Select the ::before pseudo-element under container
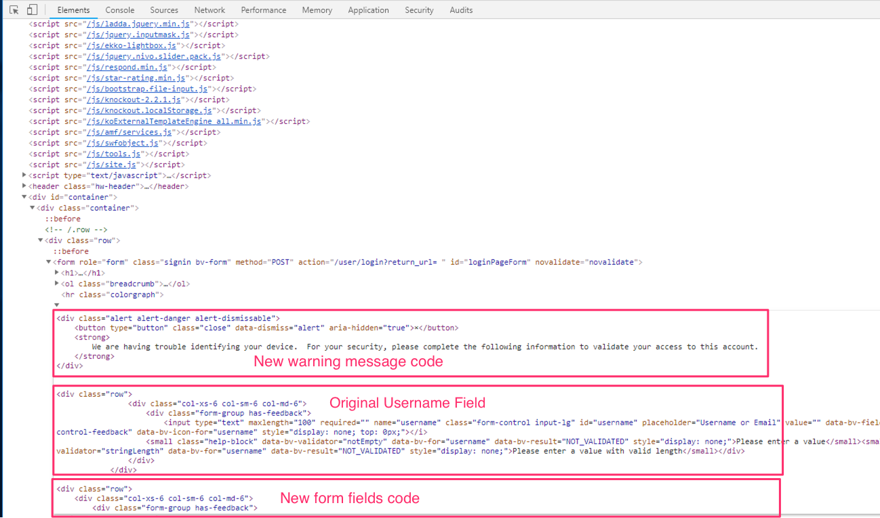 pos(63,219)
